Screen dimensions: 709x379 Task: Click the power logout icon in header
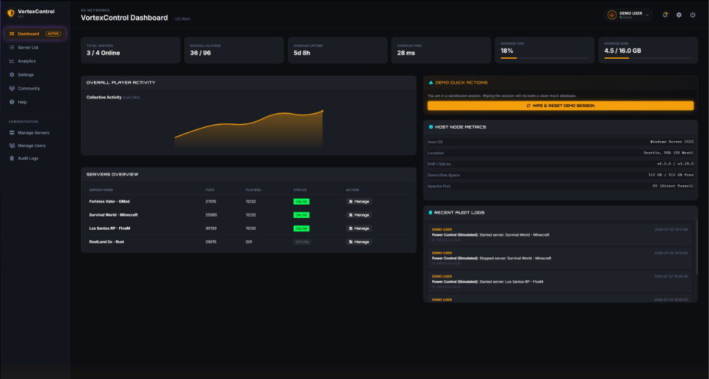tap(692, 15)
